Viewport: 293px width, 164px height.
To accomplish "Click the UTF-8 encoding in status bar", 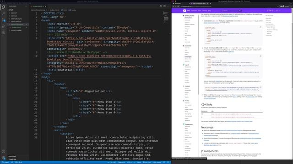I will 129,162.
